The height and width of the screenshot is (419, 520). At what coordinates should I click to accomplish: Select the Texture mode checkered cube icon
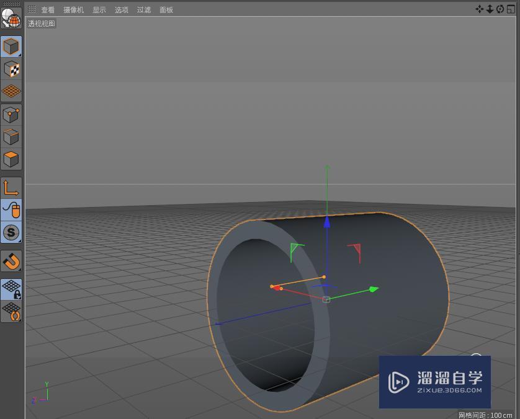coord(11,69)
